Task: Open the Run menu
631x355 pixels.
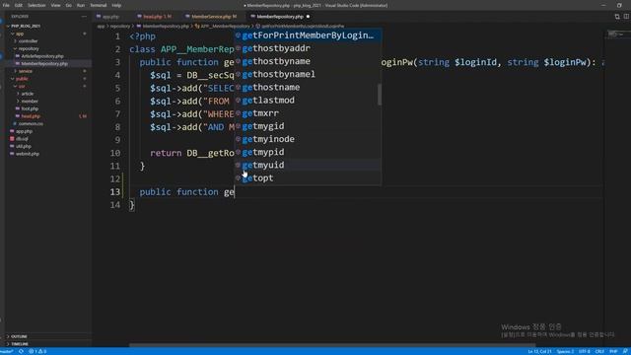Action: (x=81, y=5)
